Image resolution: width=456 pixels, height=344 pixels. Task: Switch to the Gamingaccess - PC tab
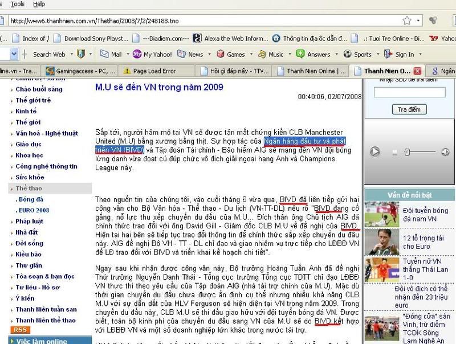click(80, 71)
